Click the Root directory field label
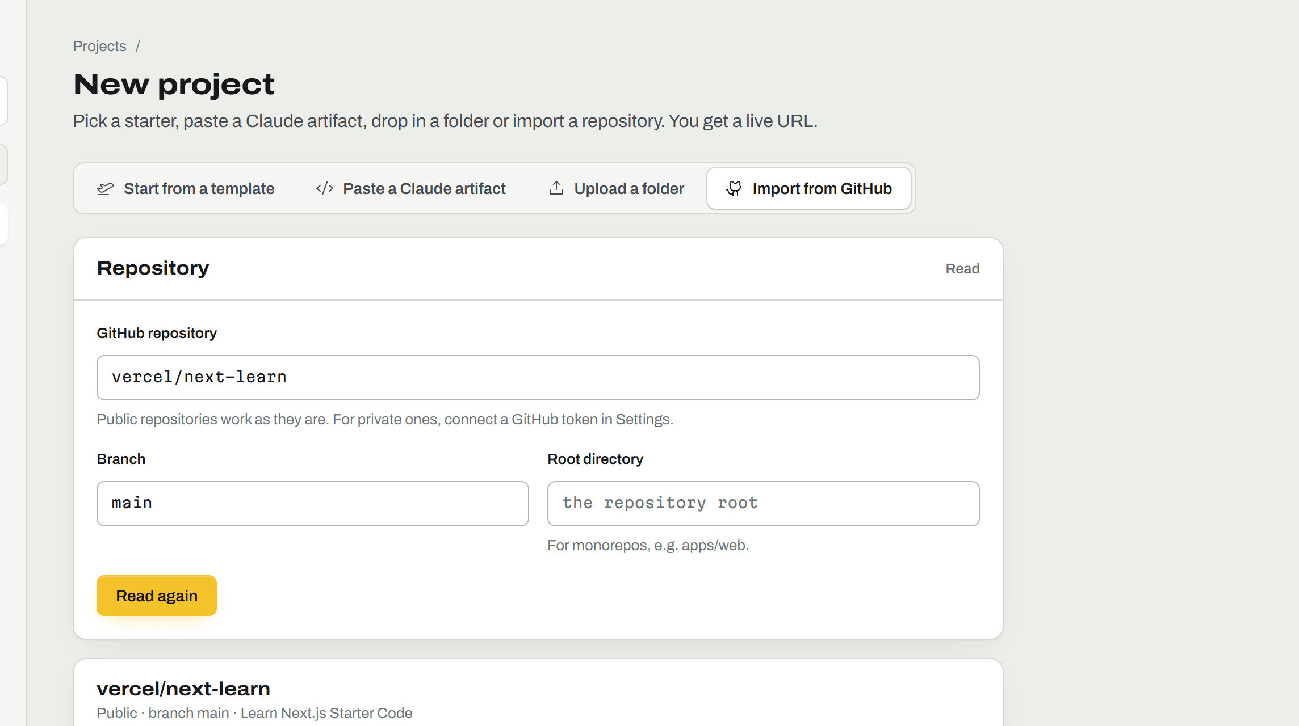Image resolution: width=1299 pixels, height=726 pixels. pyautogui.click(x=596, y=459)
